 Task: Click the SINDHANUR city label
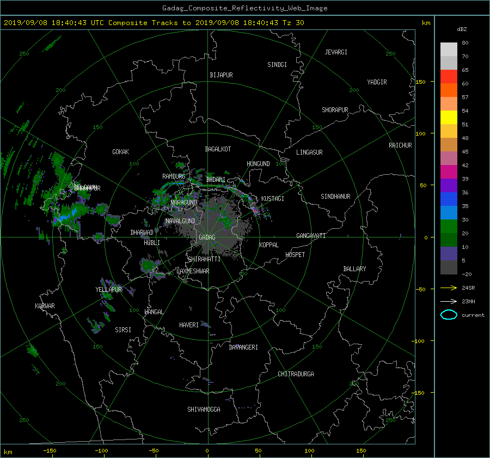[x=335, y=197]
